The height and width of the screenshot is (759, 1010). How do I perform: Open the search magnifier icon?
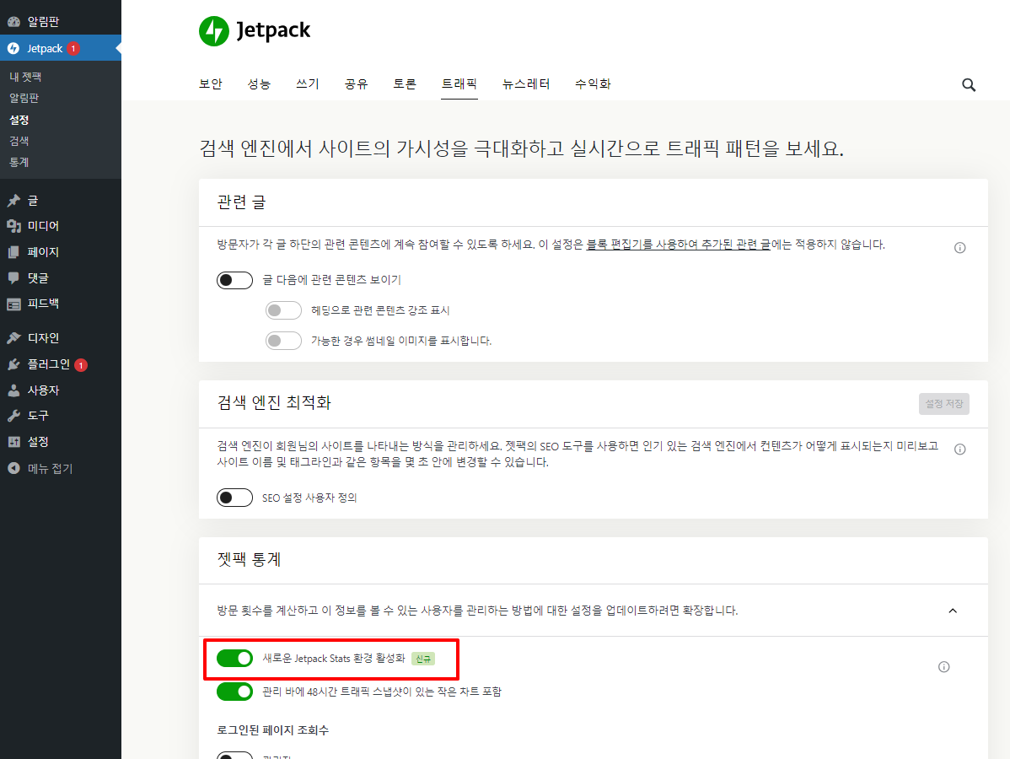pos(968,85)
